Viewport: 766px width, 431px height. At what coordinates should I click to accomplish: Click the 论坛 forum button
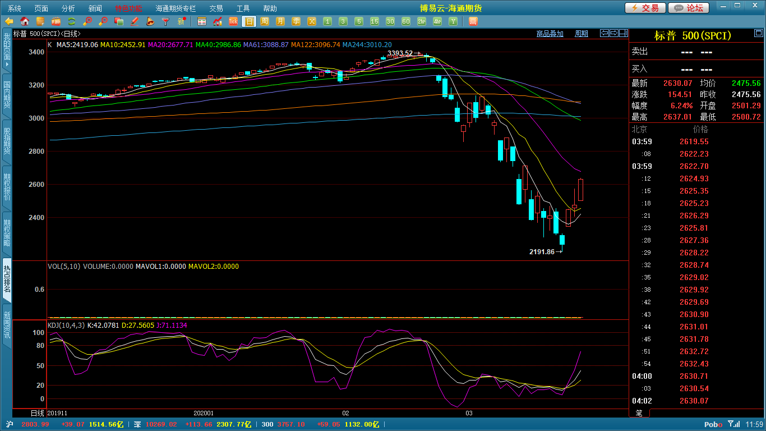click(689, 8)
